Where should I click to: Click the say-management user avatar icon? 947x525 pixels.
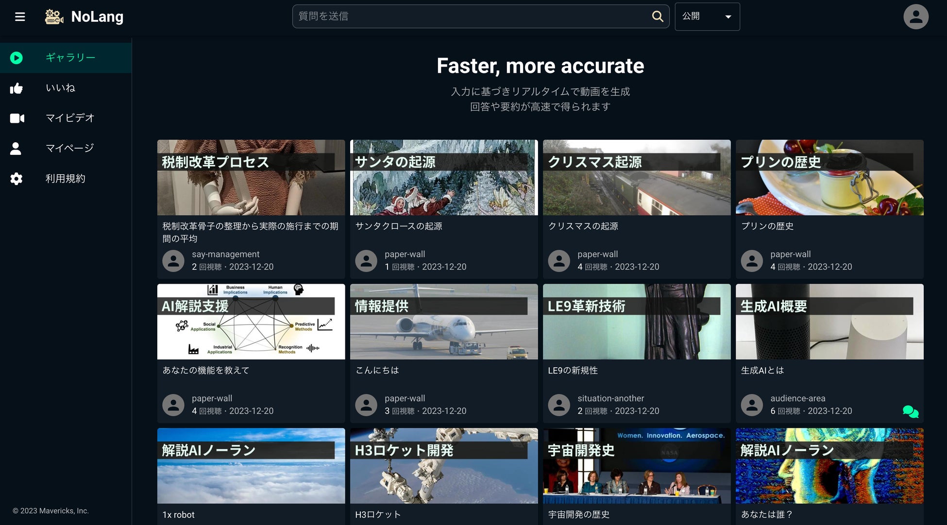(x=173, y=261)
